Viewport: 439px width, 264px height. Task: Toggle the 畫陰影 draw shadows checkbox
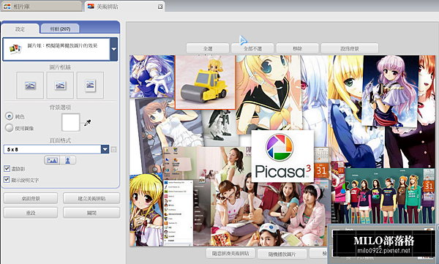coord(7,168)
